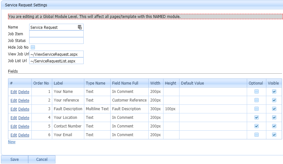Disable Visible for the Your Email row
283x164 pixels.
[274, 135]
